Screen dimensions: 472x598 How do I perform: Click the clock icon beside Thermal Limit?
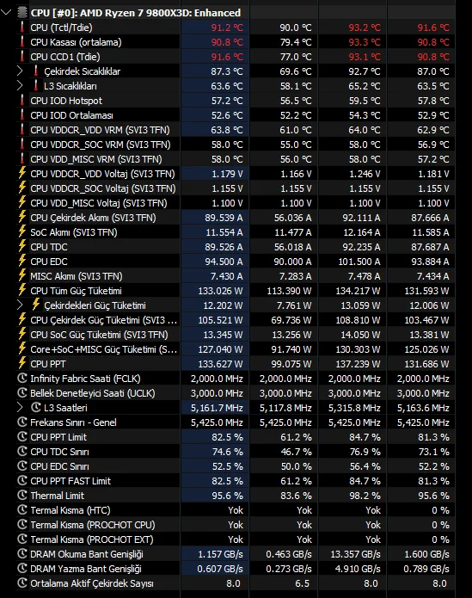pos(22,495)
